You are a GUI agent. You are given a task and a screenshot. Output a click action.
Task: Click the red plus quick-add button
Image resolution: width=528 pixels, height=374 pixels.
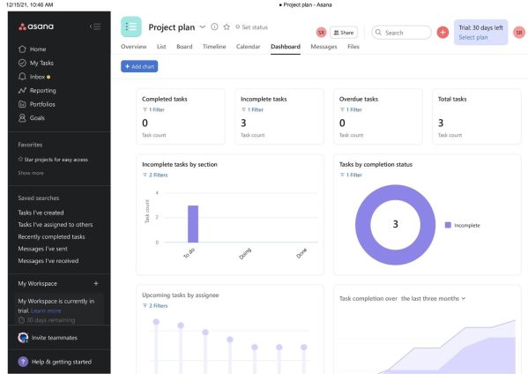coord(442,33)
